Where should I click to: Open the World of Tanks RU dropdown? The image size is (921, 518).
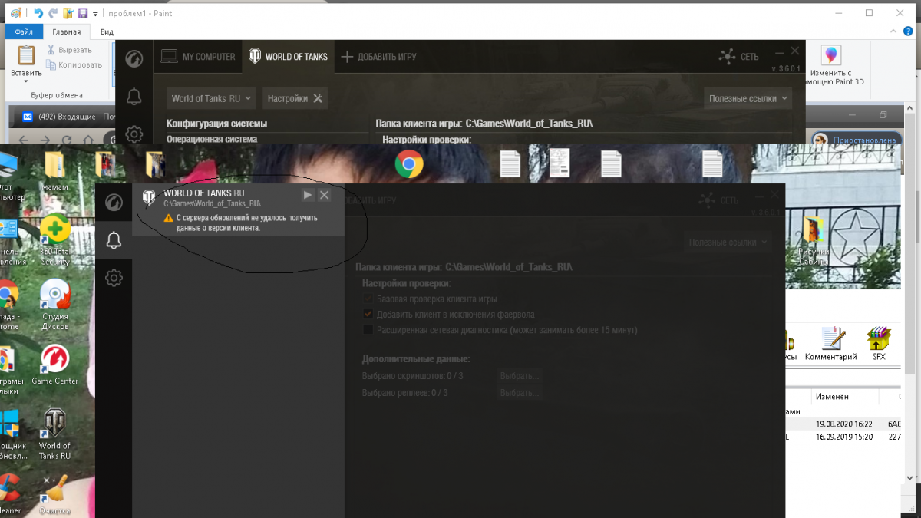pos(211,98)
